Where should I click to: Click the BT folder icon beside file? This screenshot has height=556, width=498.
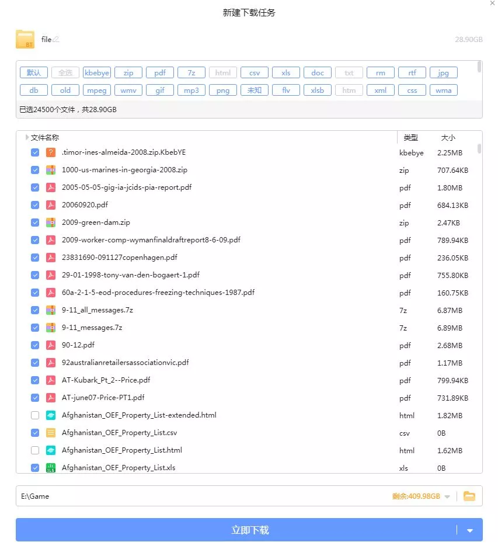(25, 40)
